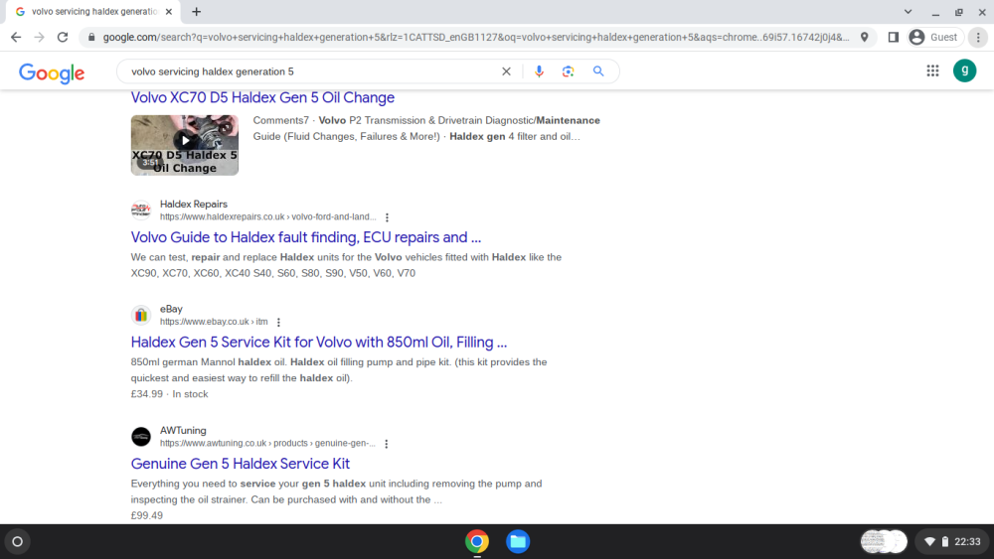Click the AWTuning favicon
Screen dimensions: 994x559
pos(141,437)
